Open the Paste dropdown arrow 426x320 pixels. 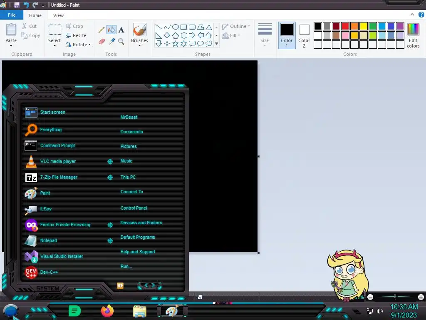point(11,46)
